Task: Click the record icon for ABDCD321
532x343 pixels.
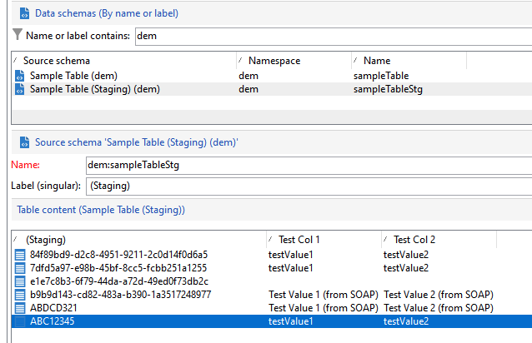Action: (x=20, y=308)
